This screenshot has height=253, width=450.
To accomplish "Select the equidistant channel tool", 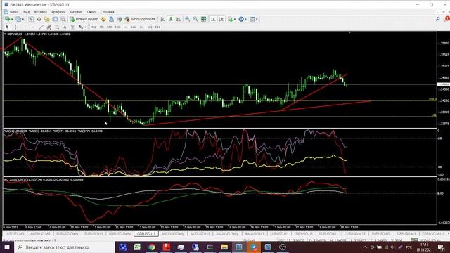I will pos(49,27).
